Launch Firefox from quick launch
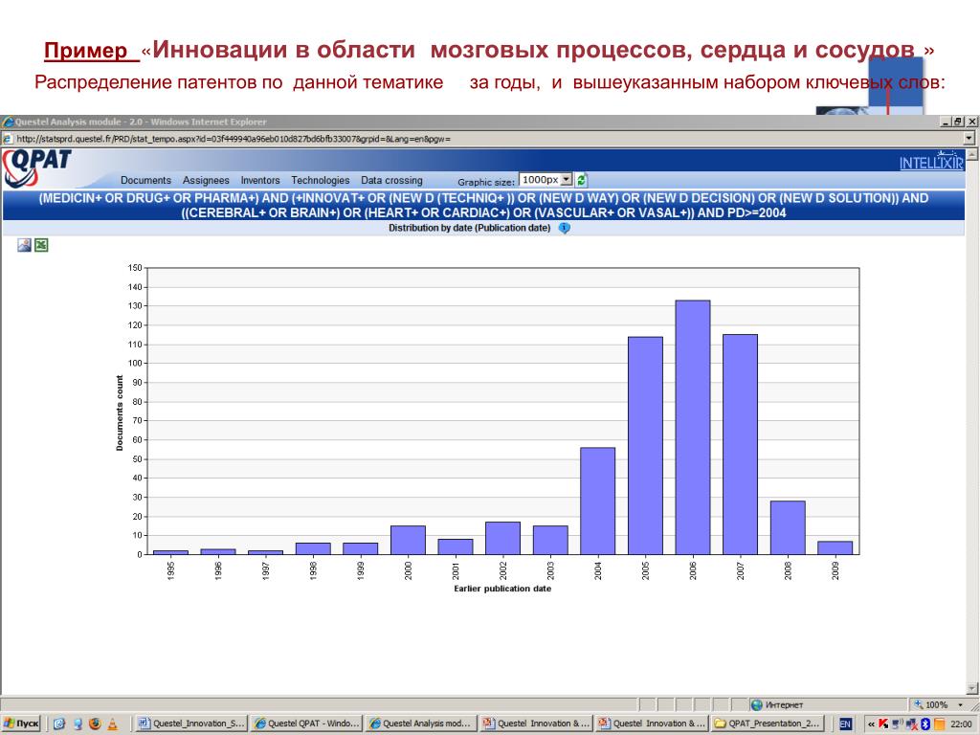 click(x=95, y=724)
